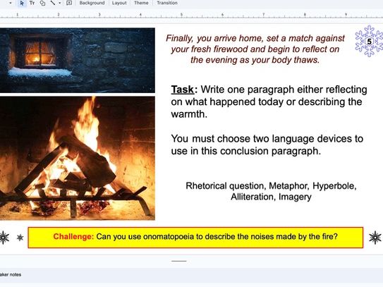Click the Add comment icon
Viewport: 383px width, 287px height.
pyautogui.click(x=69, y=4)
